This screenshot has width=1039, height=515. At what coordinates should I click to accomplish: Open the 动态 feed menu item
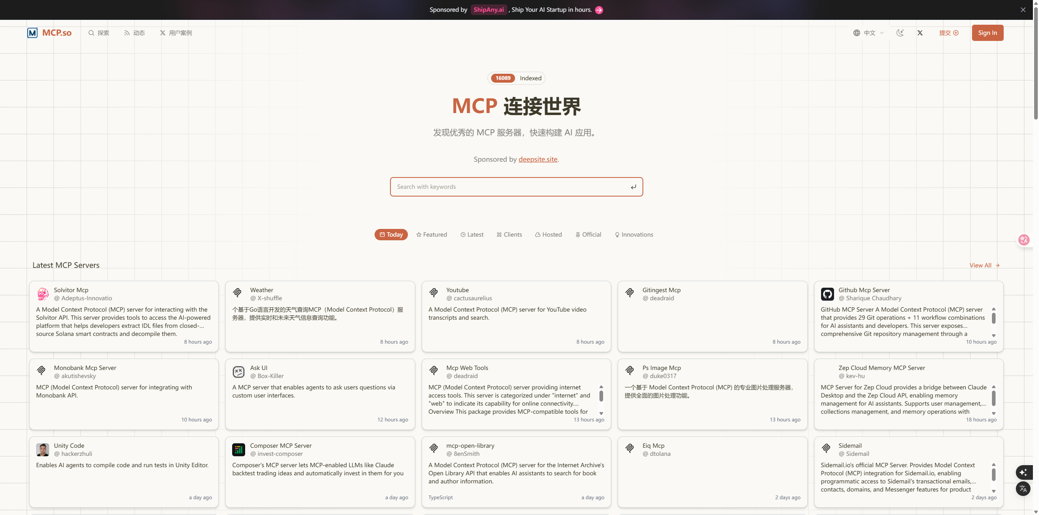click(134, 33)
